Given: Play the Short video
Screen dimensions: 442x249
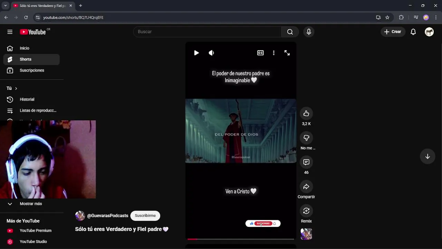Looking at the screenshot, I should point(196,53).
